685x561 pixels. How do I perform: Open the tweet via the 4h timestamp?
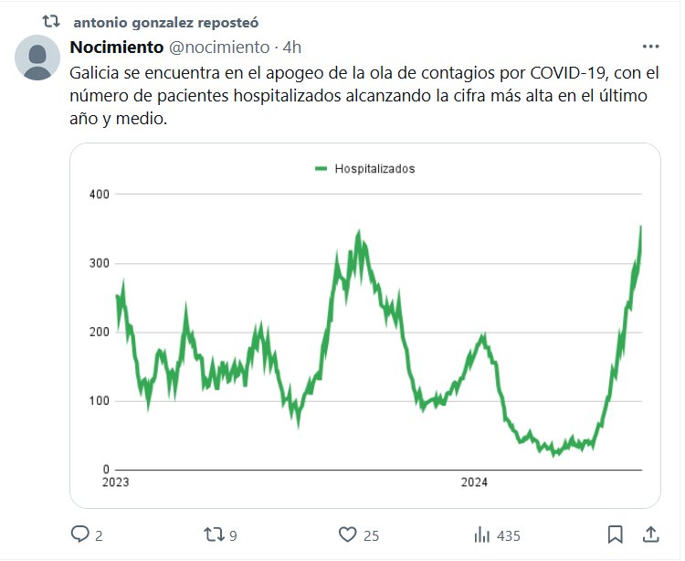[x=292, y=47]
